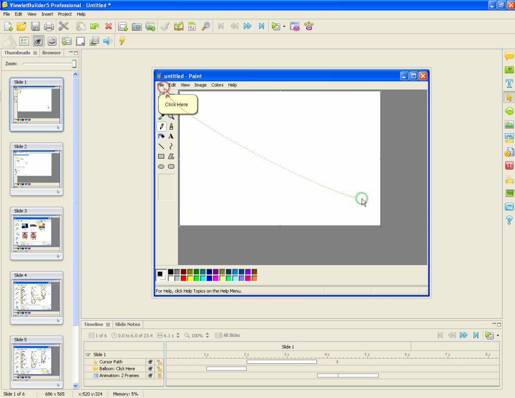Close the Timeline tab
The height and width of the screenshot is (398, 515).
108,324
